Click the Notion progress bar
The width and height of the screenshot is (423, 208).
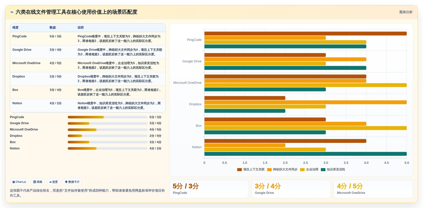107,148
